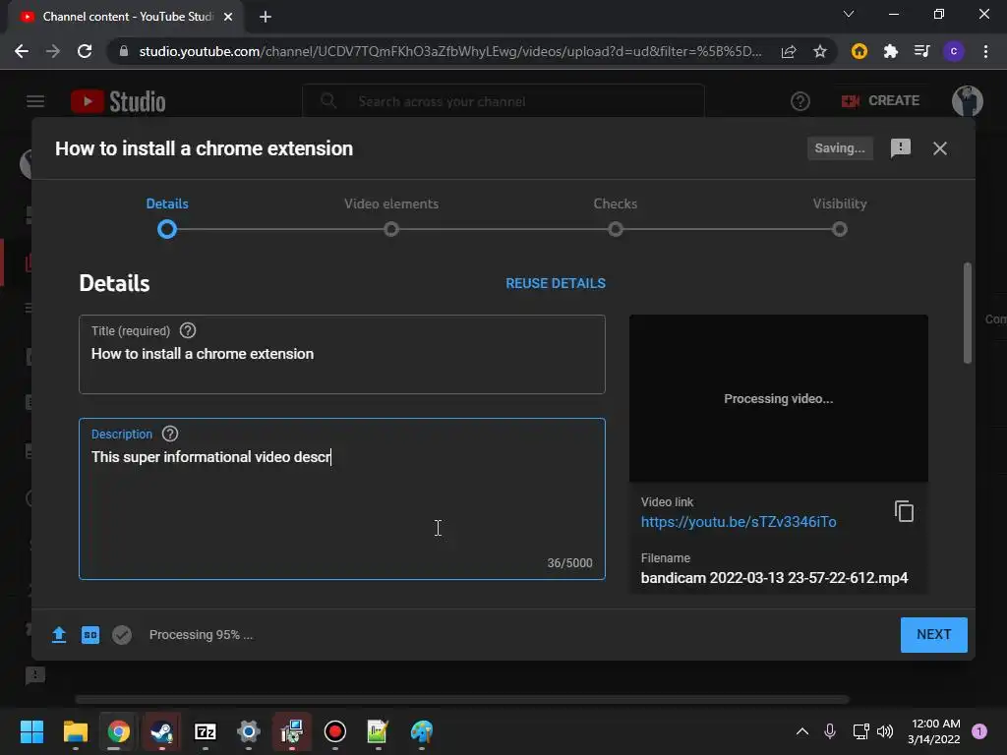Image resolution: width=1007 pixels, height=755 pixels.
Task: Open Chrome media control icon
Action: pos(921,51)
